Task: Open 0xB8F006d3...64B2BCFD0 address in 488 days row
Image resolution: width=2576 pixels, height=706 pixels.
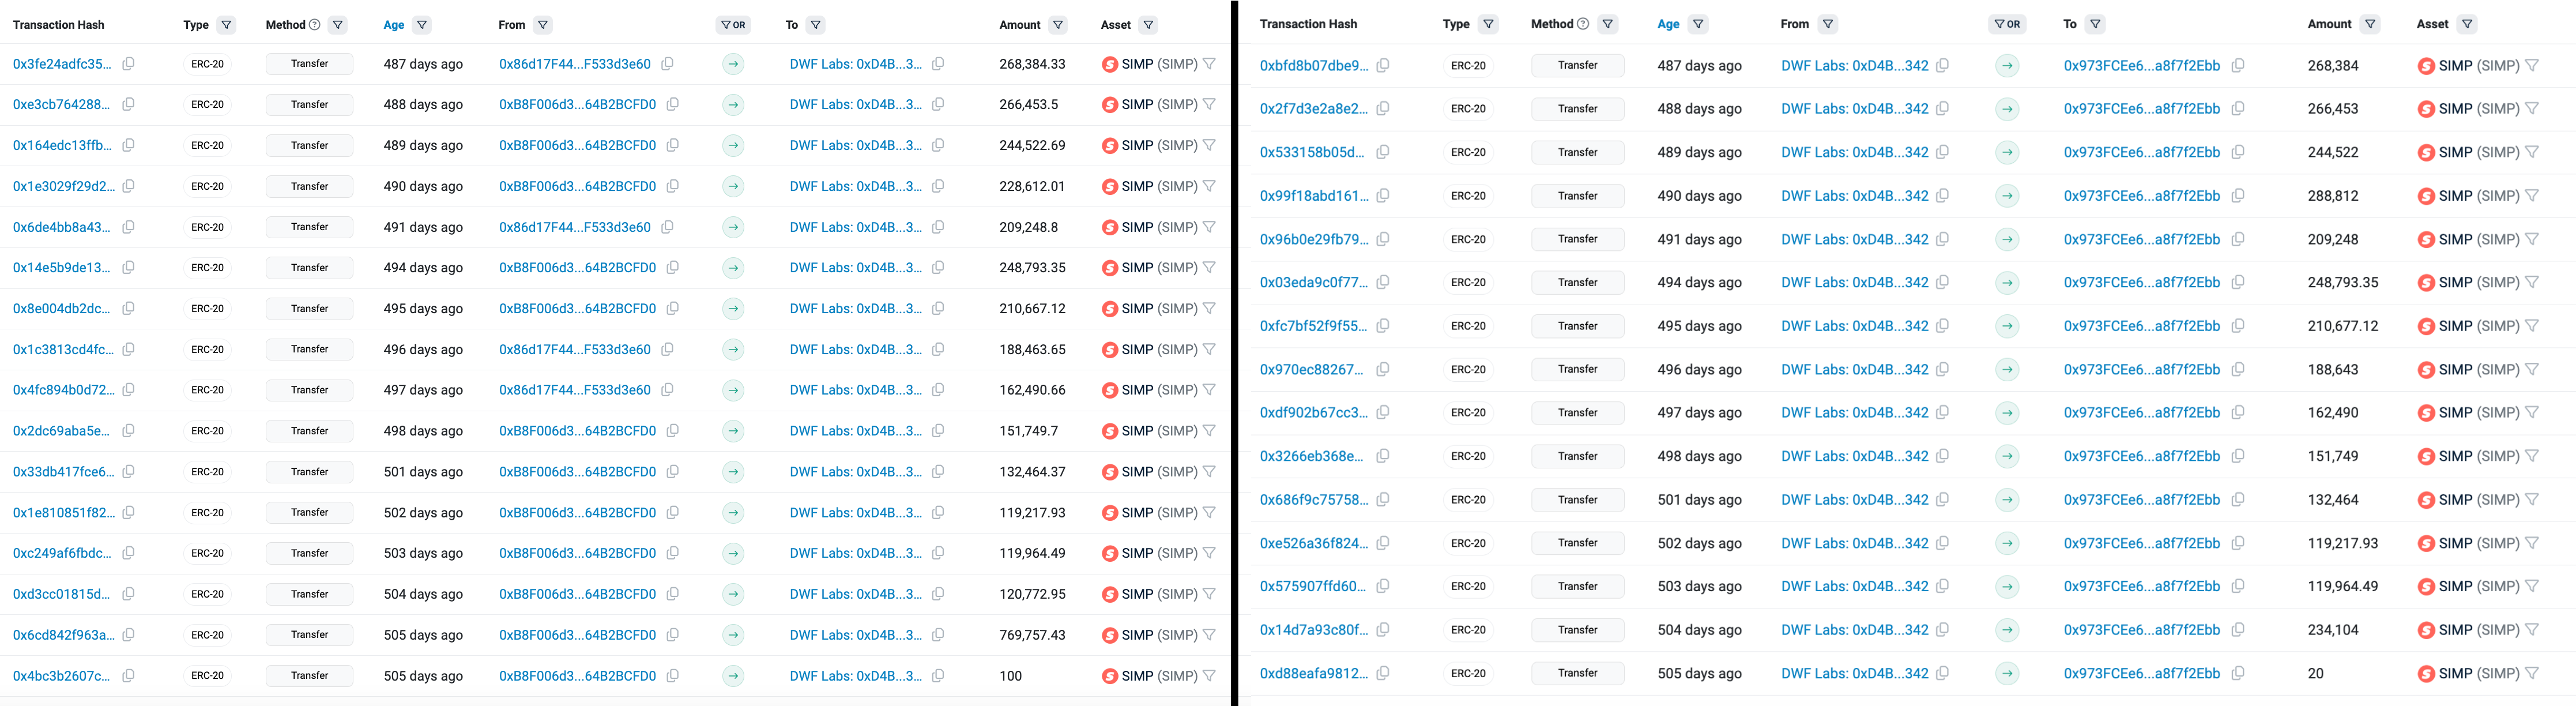Action: pyautogui.click(x=577, y=104)
